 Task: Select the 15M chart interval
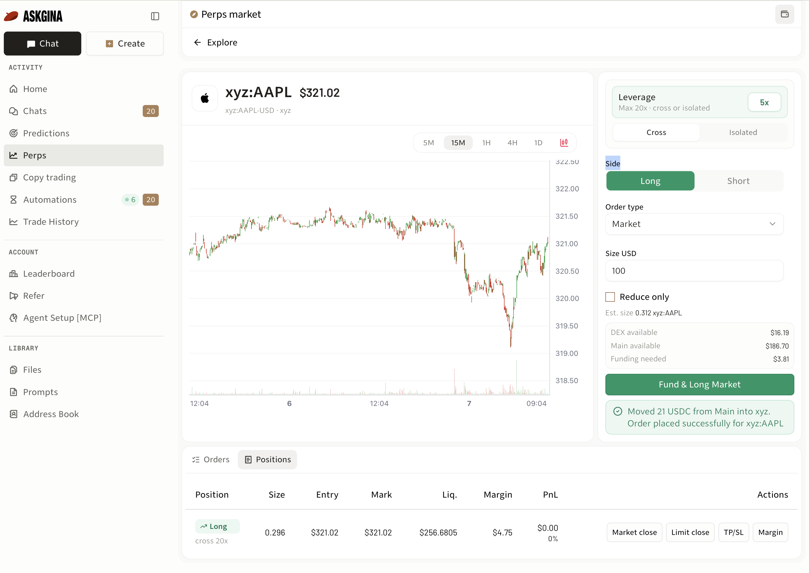458,143
